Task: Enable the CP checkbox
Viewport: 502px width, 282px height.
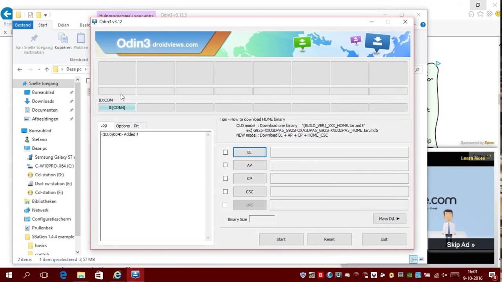Action: (x=225, y=178)
